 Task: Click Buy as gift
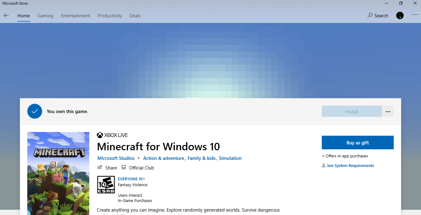click(x=358, y=143)
